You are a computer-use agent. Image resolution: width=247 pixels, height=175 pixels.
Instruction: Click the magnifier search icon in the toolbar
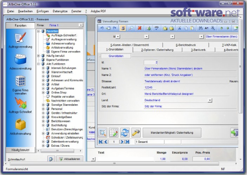tap(131, 28)
